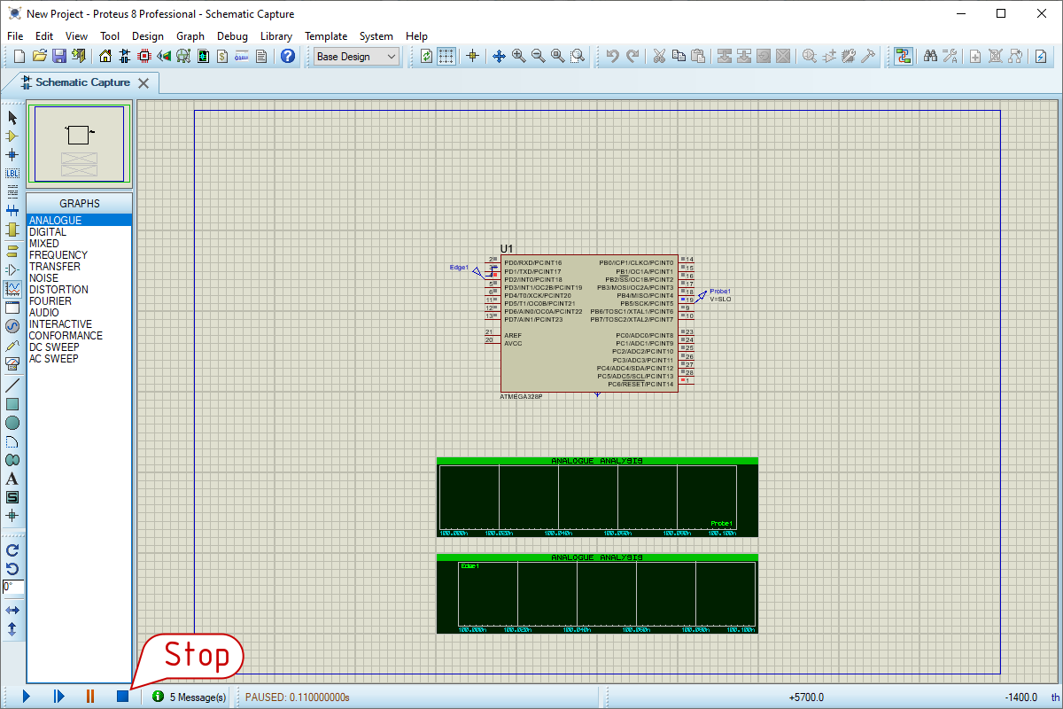Screen dimensions: 1063x709
Task: Click the Save Project icon
Action: [x=59, y=56]
